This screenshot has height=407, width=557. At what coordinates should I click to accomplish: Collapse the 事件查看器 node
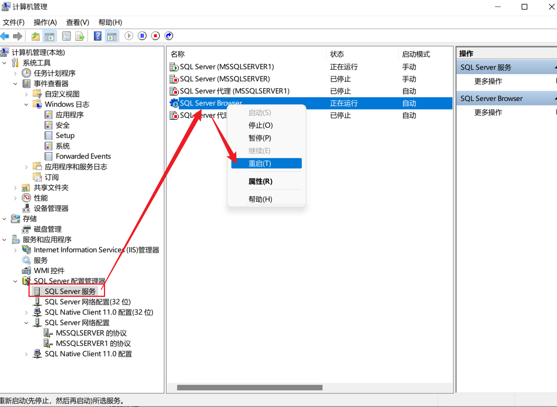pos(15,84)
